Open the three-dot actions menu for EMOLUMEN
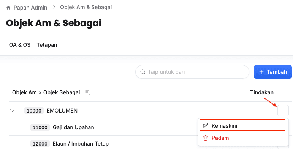This screenshot has width=293, height=149. [x=283, y=111]
